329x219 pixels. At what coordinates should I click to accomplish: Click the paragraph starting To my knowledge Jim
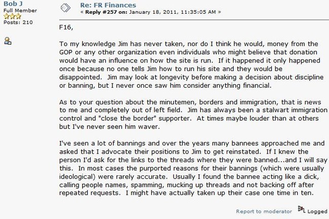coord(191,64)
